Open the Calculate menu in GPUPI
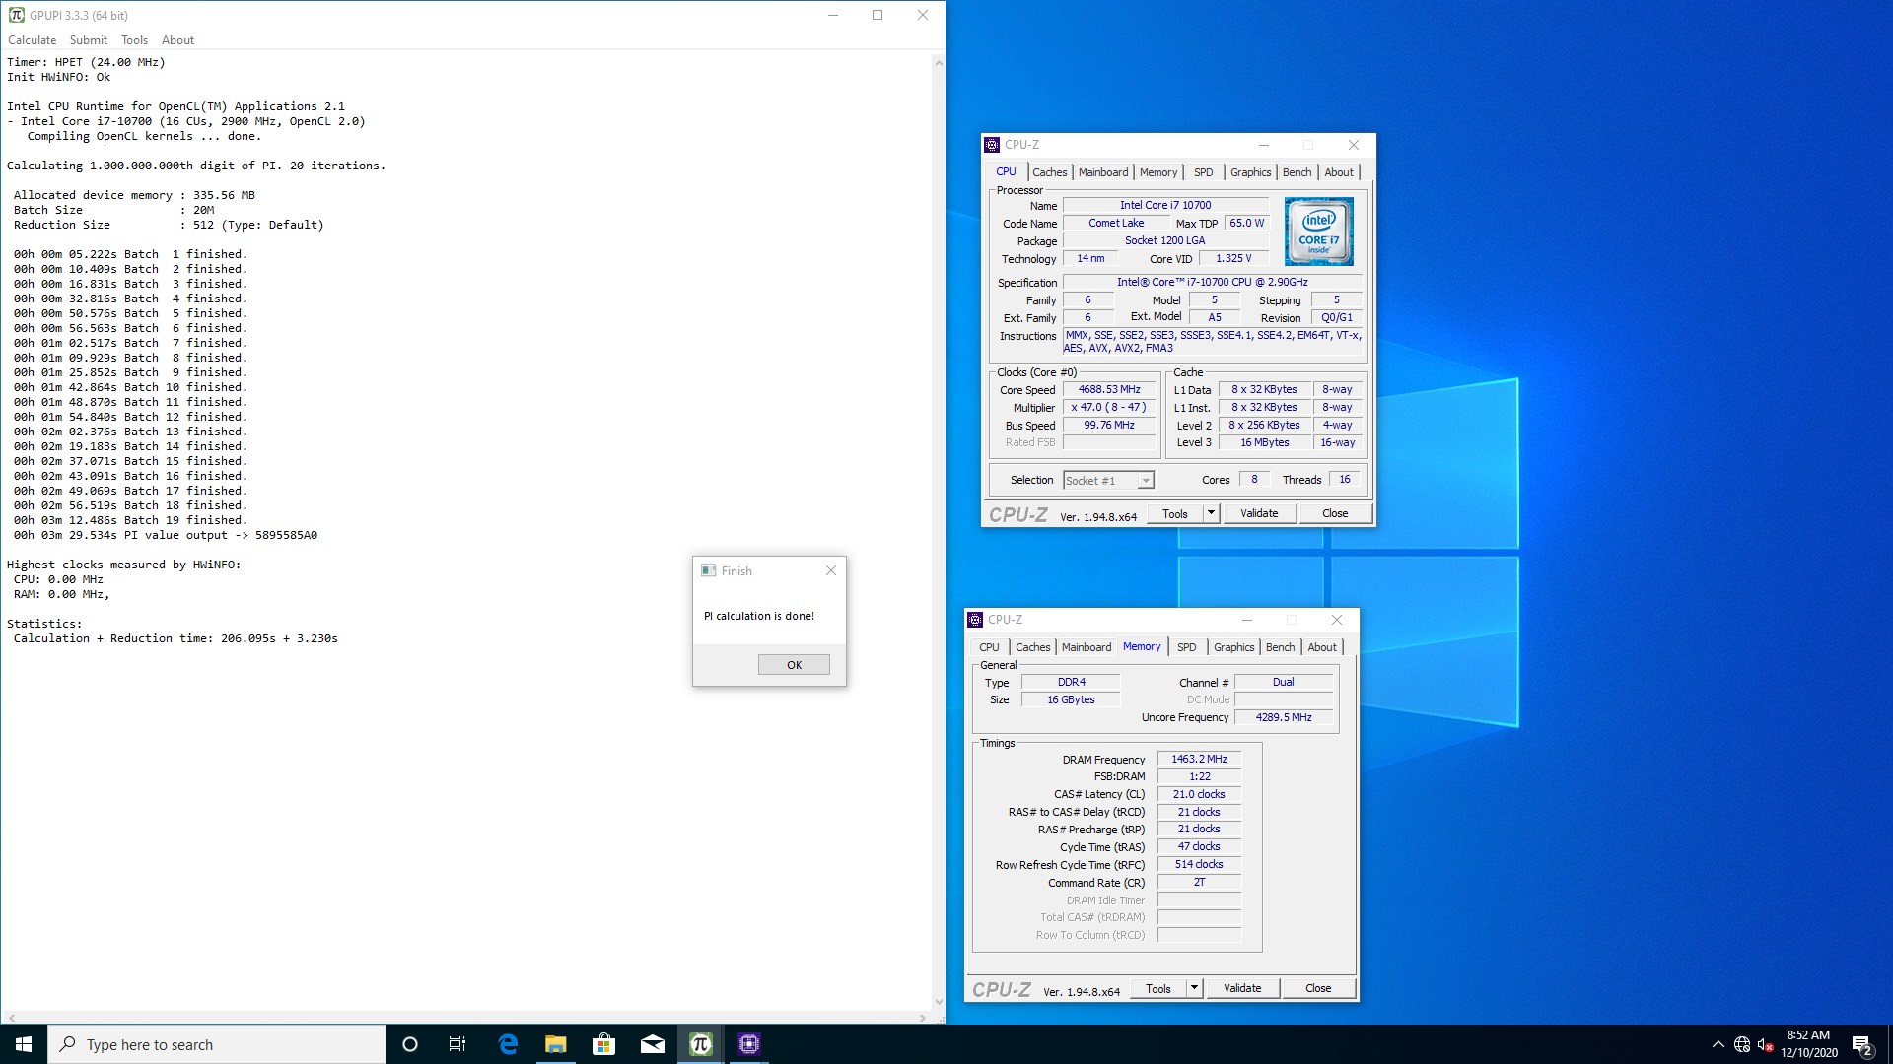The width and height of the screenshot is (1893, 1064). coord(33,40)
